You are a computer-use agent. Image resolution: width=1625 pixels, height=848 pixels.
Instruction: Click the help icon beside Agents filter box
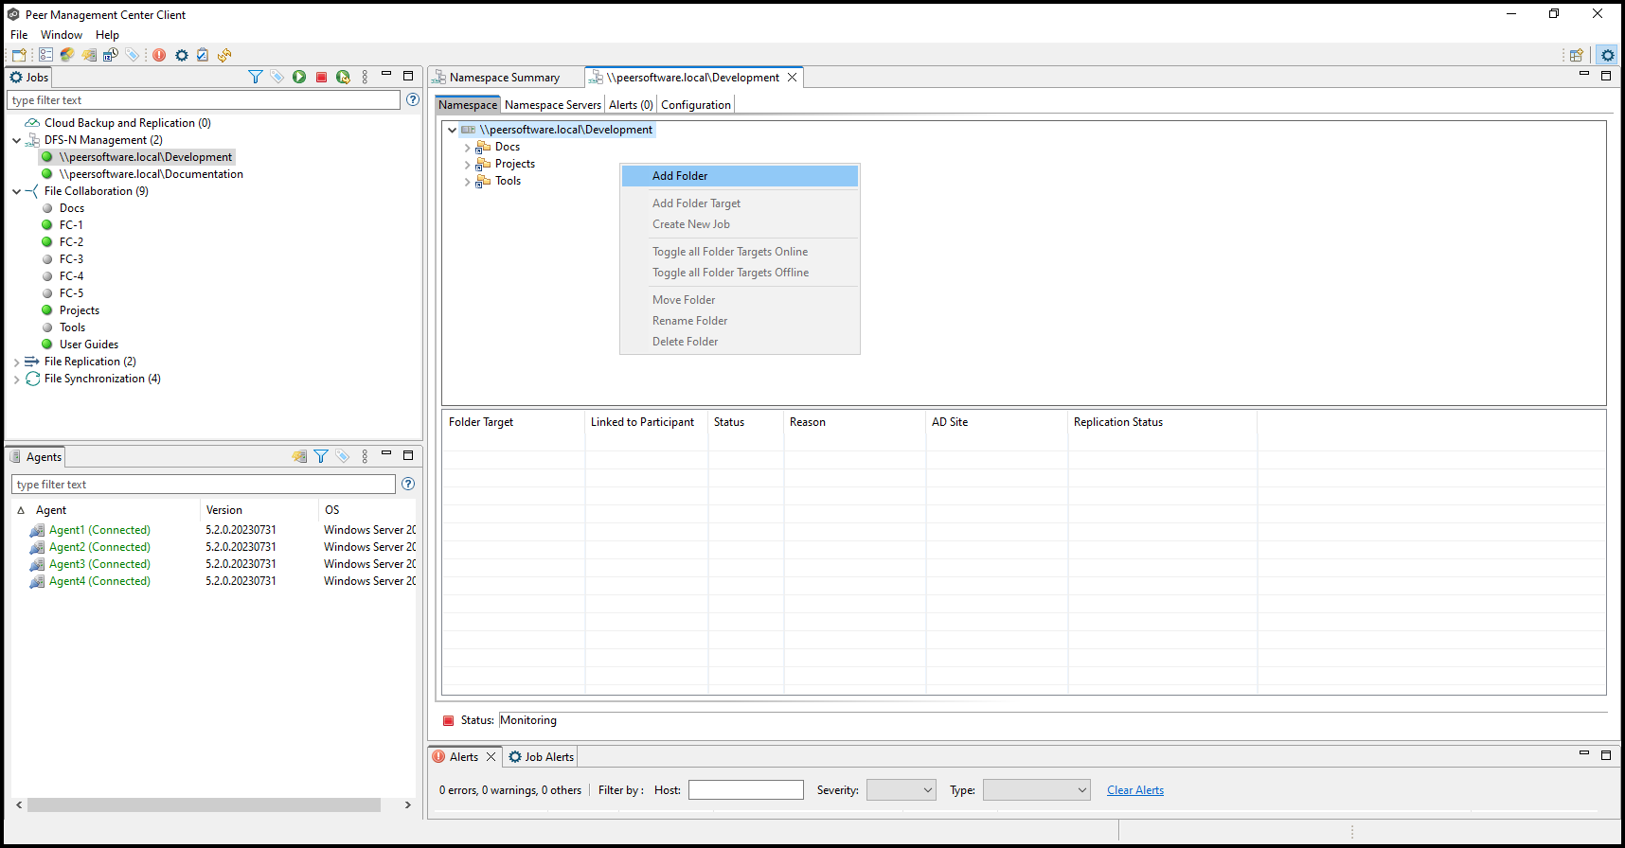[408, 485]
